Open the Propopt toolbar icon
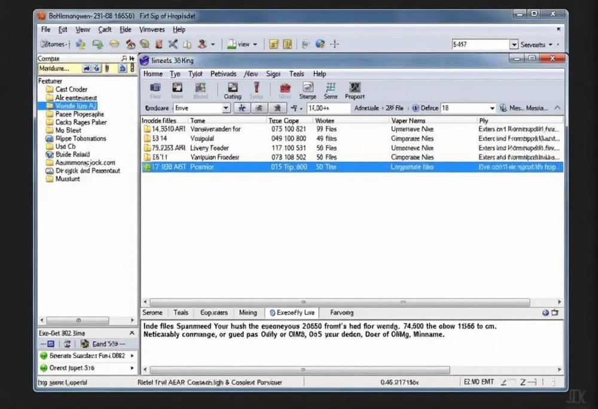The width and height of the screenshot is (598, 409). (355, 87)
